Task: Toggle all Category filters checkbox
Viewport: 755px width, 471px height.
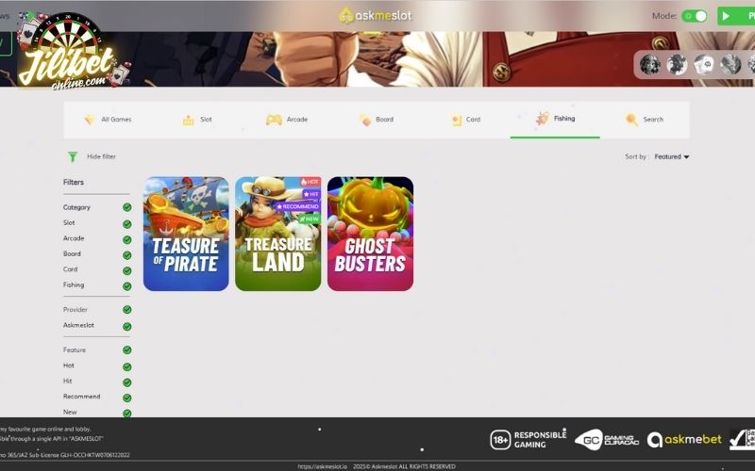Action: tap(126, 207)
